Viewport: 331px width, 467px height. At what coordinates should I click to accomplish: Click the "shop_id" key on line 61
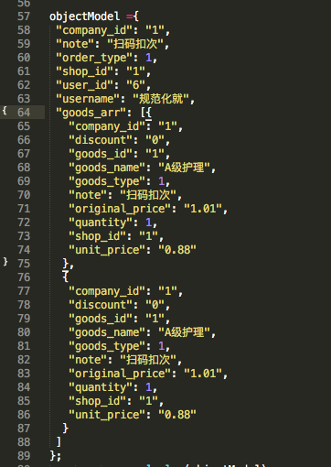tap(85, 71)
